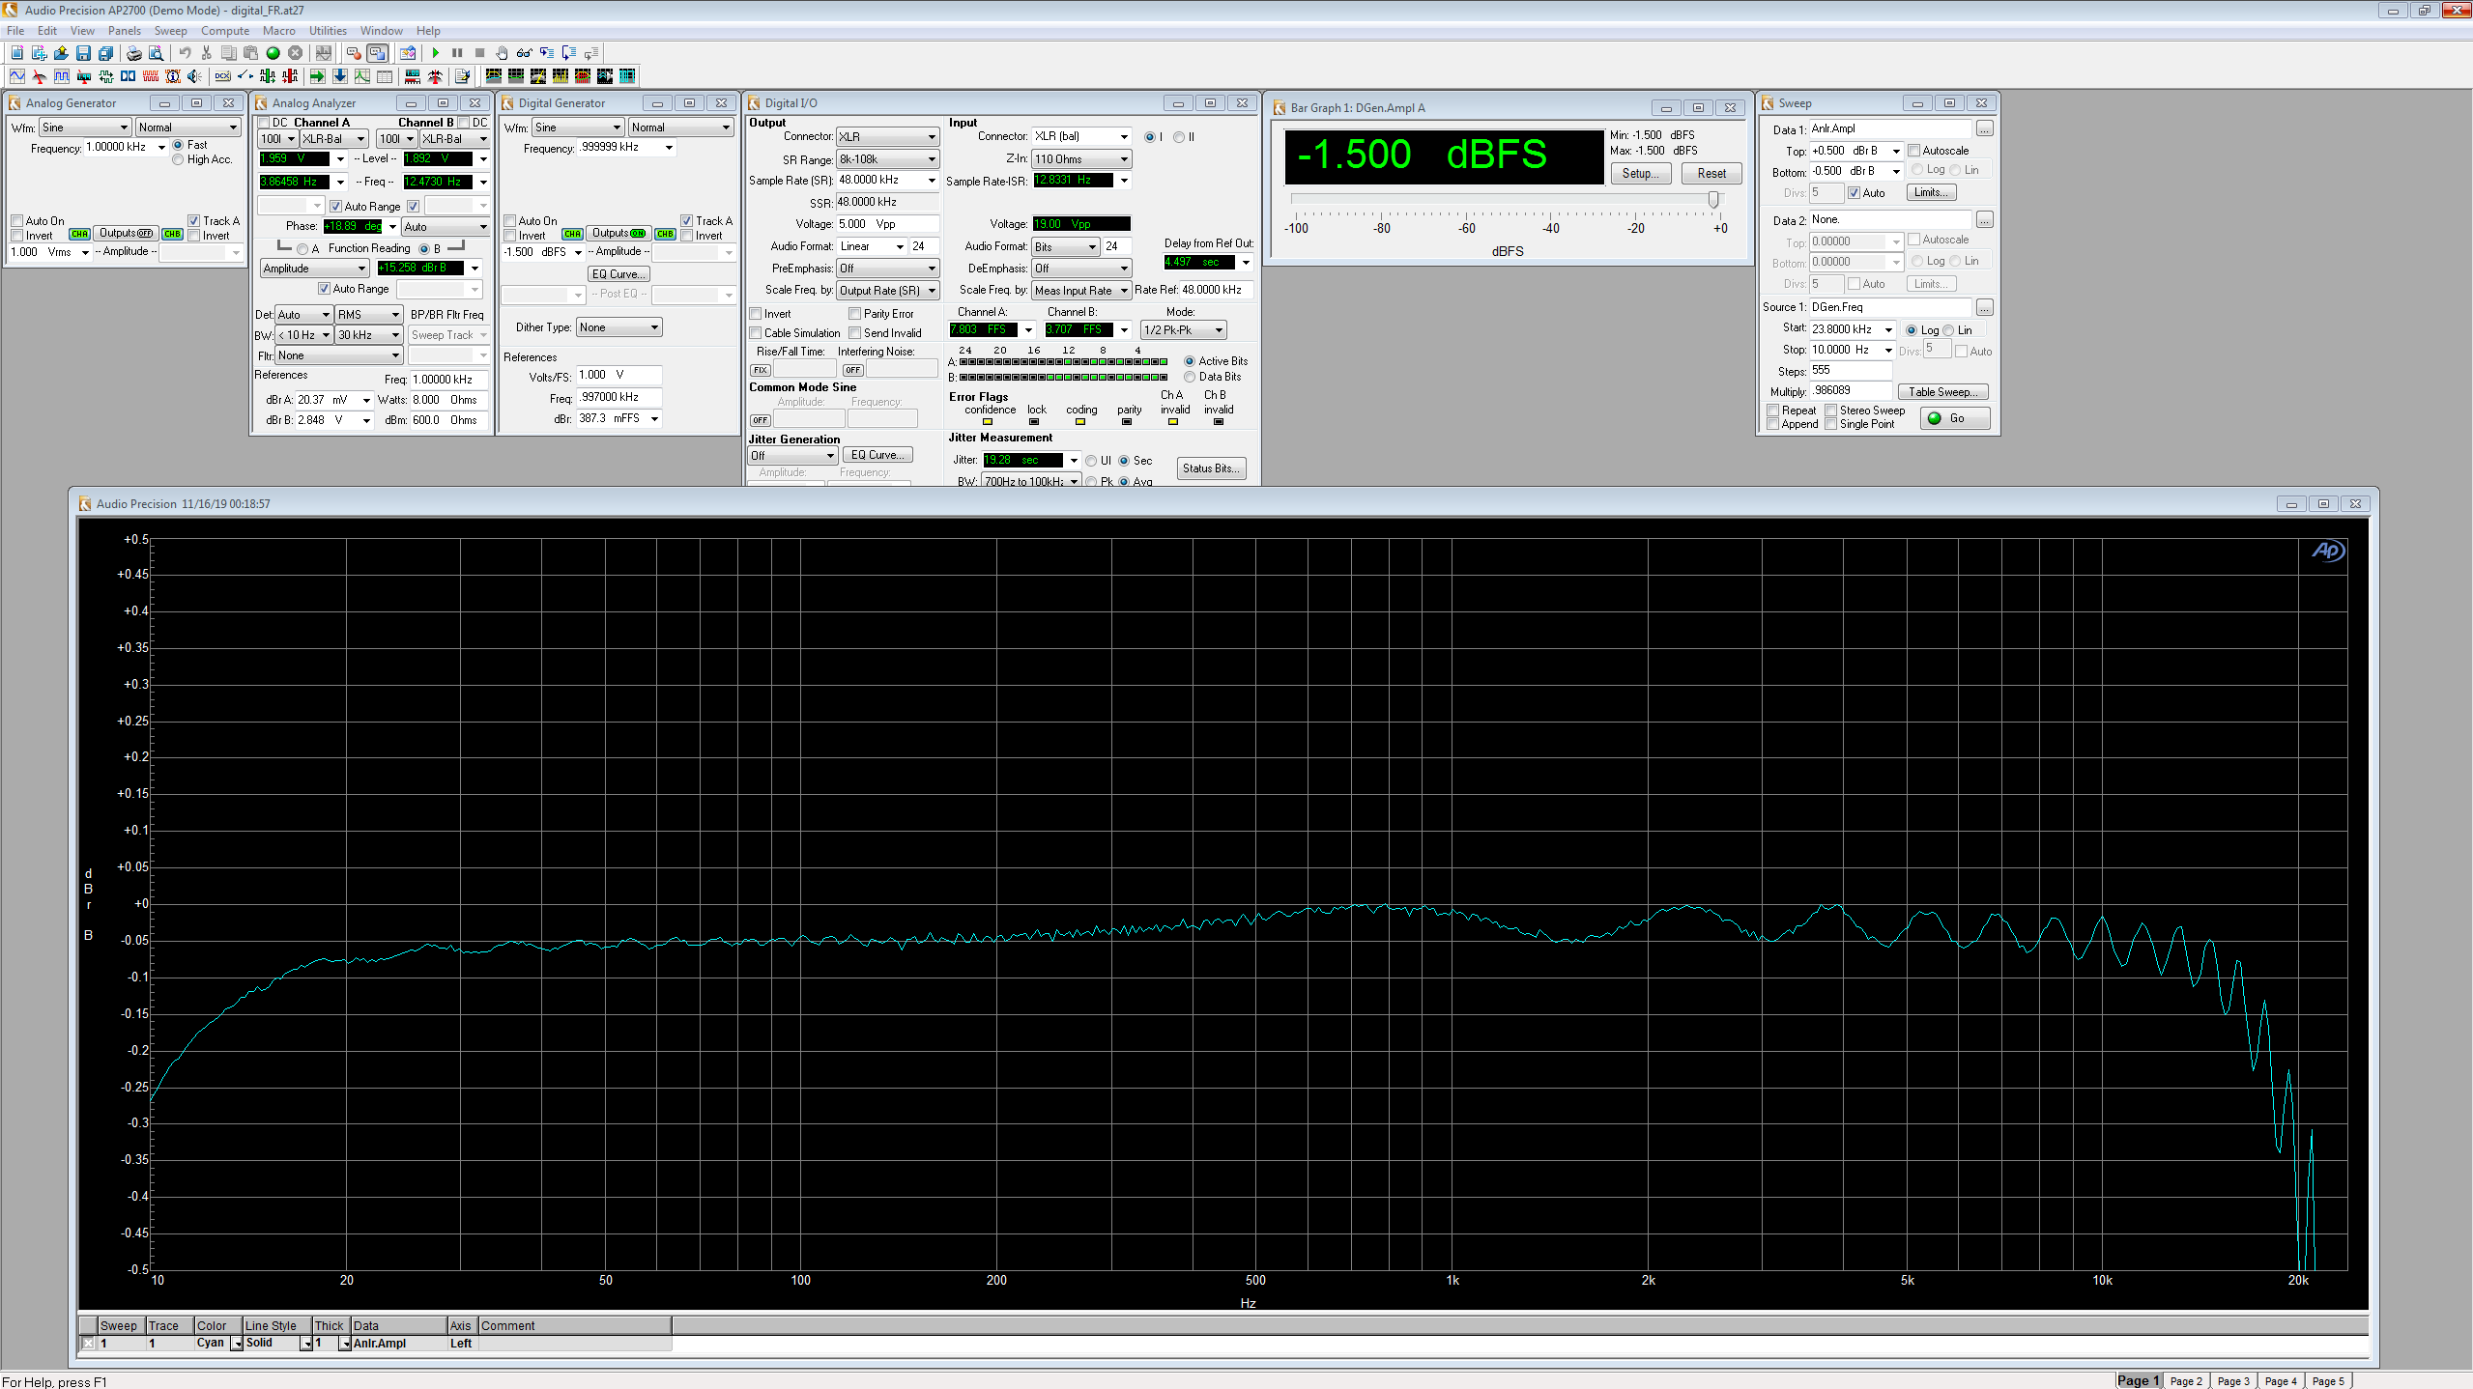Open PreEmphasis Off dropdown
This screenshot has height=1389, width=2473.
point(887,269)
